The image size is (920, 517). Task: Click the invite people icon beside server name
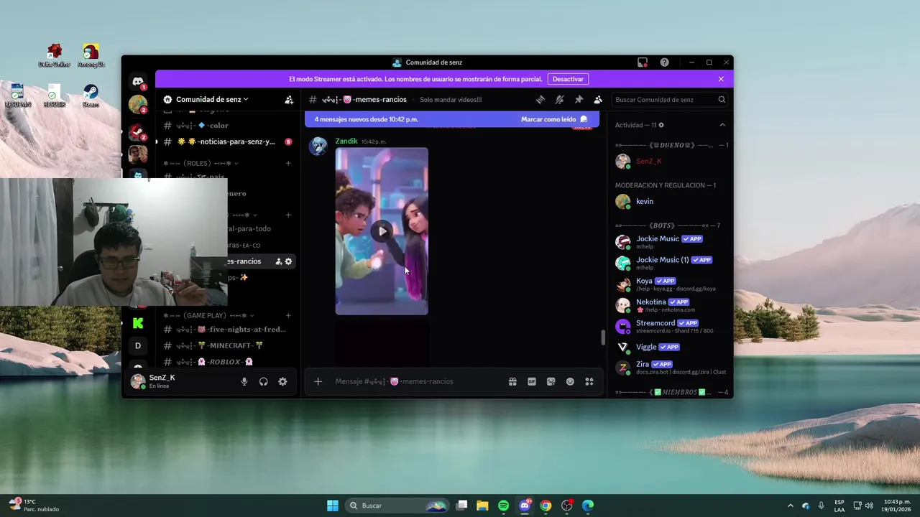pos(289,100)
